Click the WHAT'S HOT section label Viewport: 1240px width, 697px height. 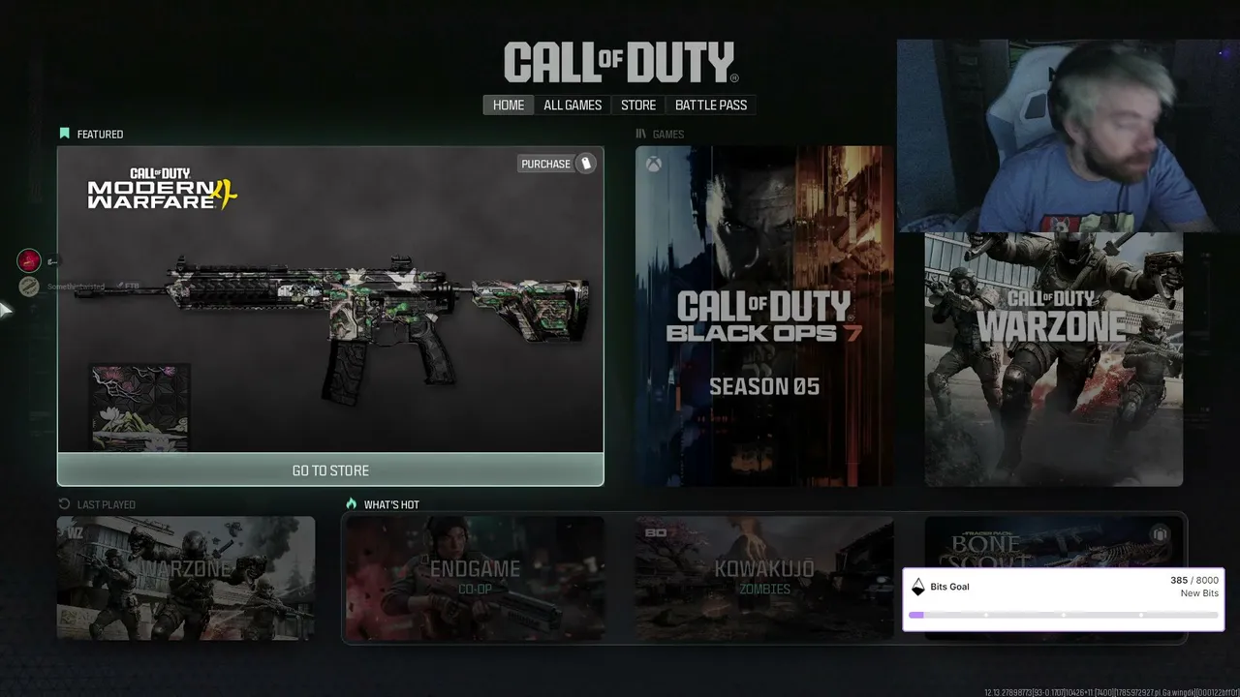391,504
